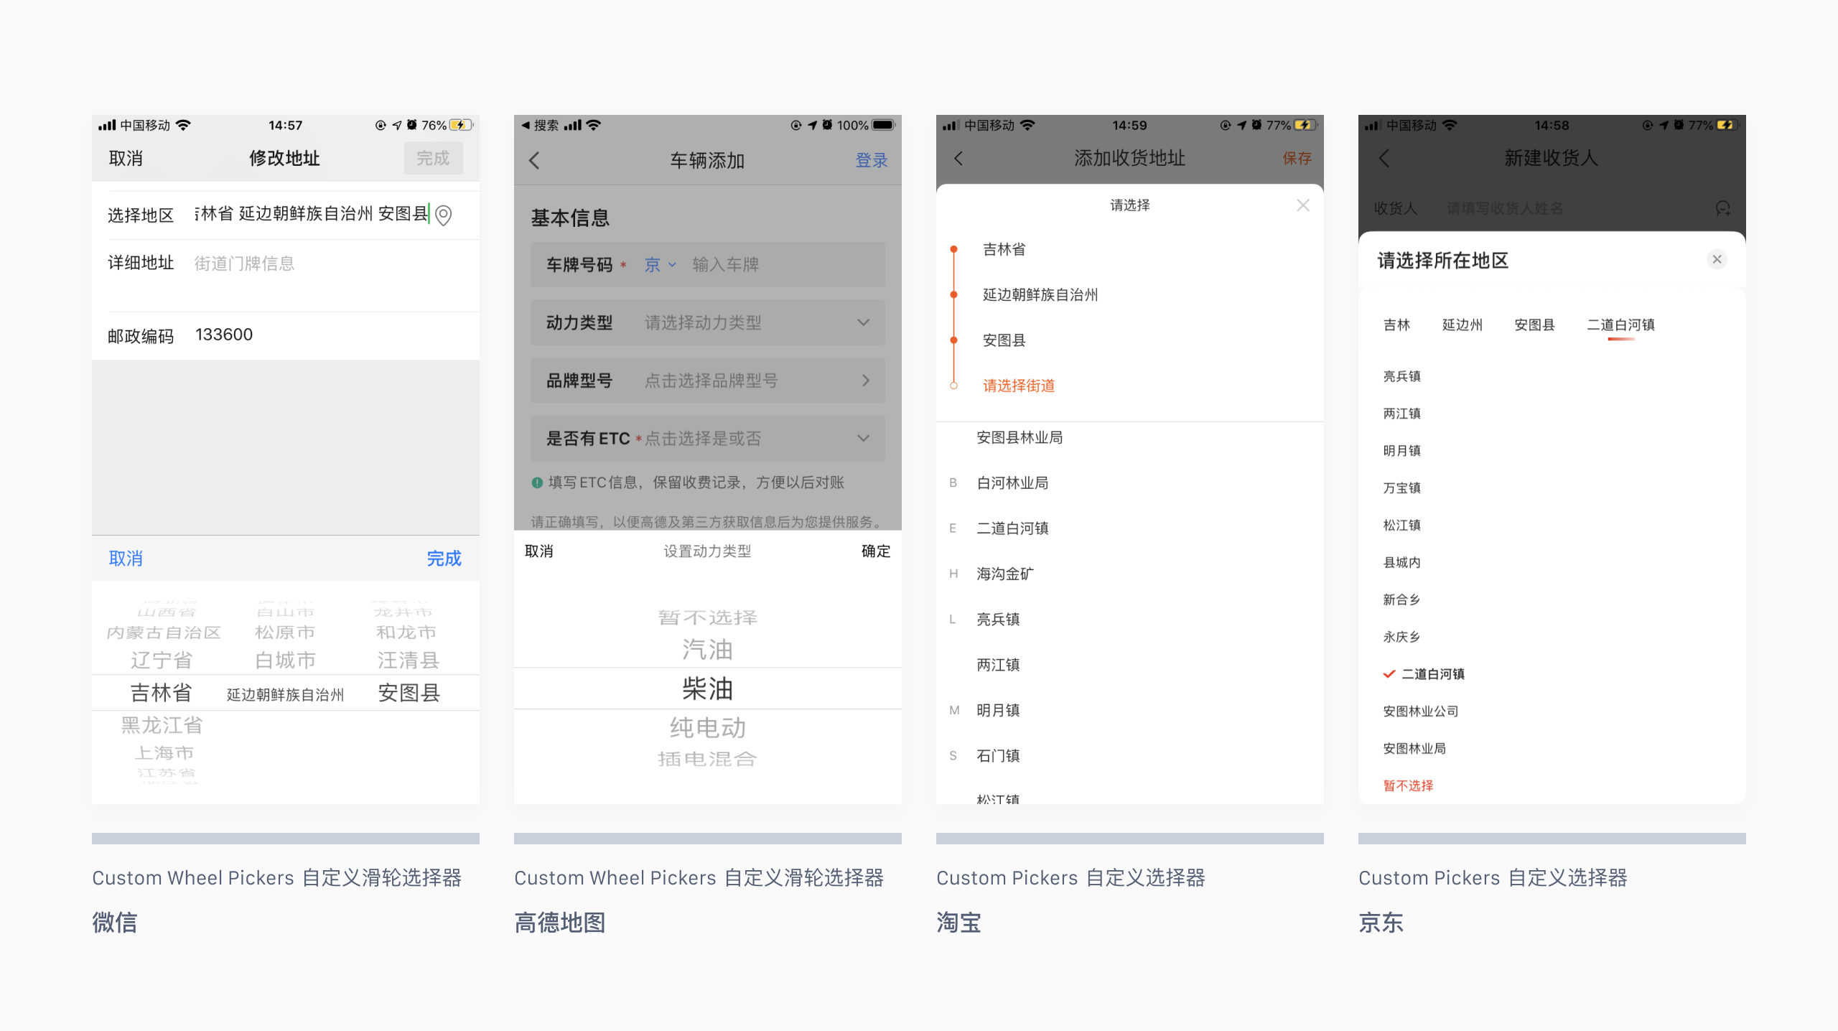Select checked 二道白河镇 in JD list
The image size is (1838, 1031).
pyautogui.click(x=1424, y=674)
